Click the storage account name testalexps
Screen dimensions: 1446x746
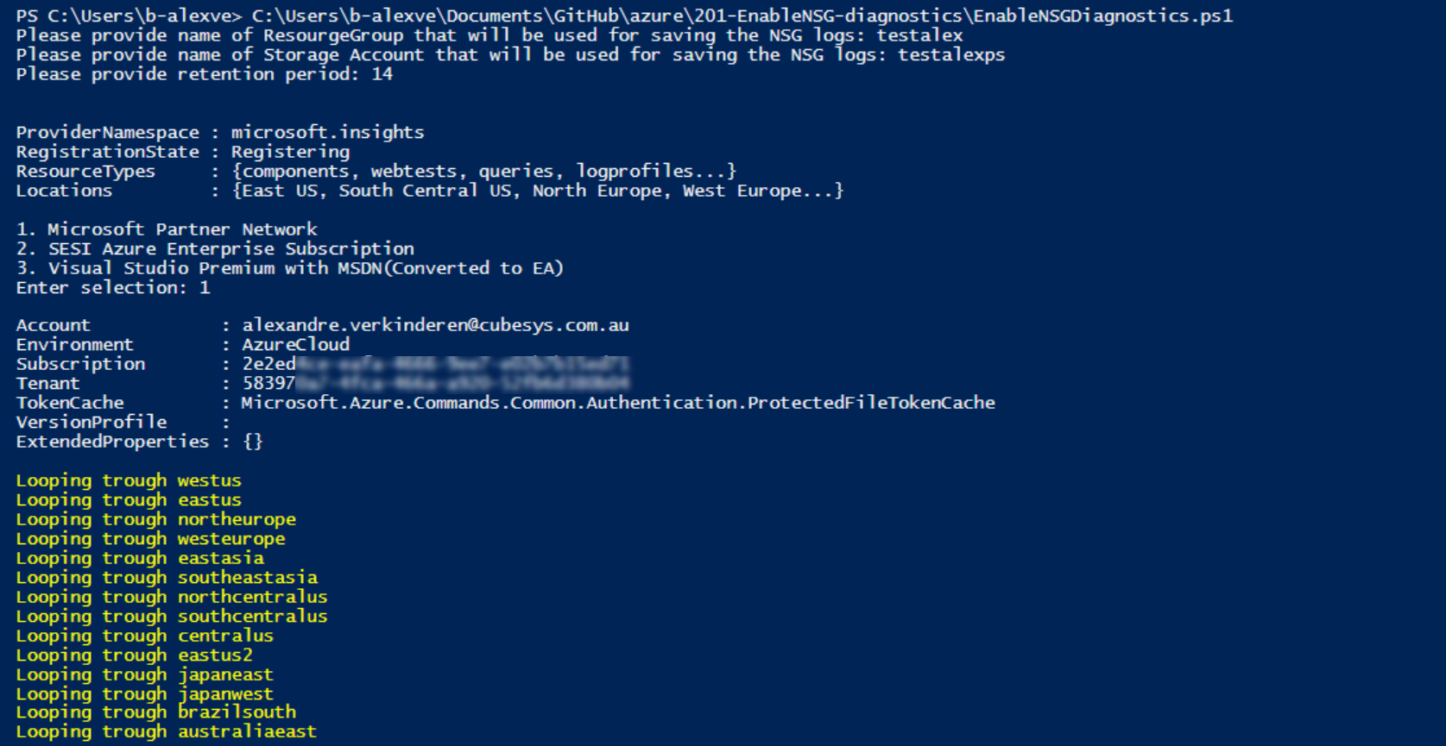pyautogui.click(x=951, y=55)
